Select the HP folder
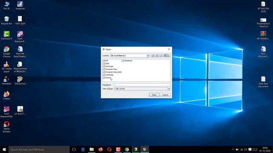The width and height of the screenshot is (273, 153). click(x=105, y=61)
